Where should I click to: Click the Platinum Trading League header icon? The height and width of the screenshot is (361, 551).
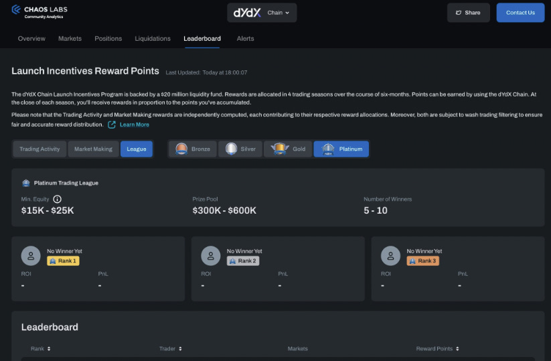pos(26,183)
